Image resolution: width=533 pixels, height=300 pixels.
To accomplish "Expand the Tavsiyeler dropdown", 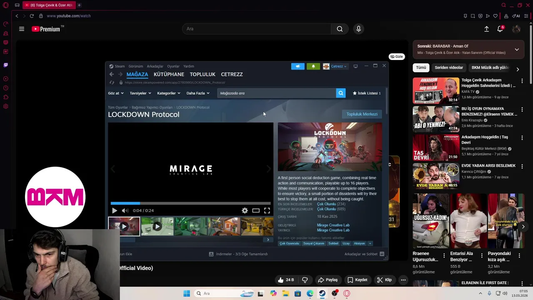I will coord(140,93).
